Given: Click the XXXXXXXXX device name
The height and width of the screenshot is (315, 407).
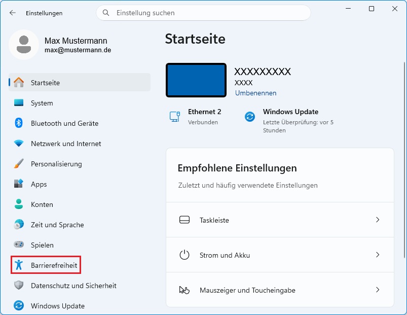Looking at the screenshot, I should [x=263, y=72].
